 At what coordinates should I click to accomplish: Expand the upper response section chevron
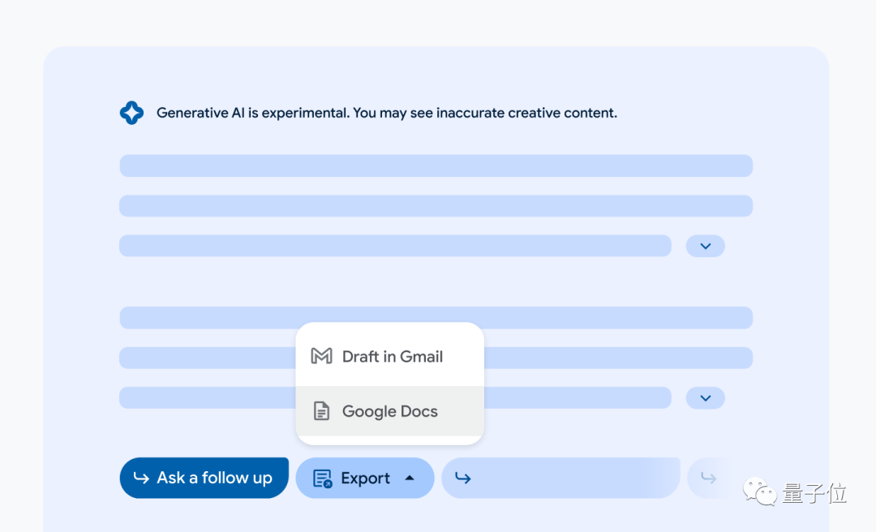705,246
